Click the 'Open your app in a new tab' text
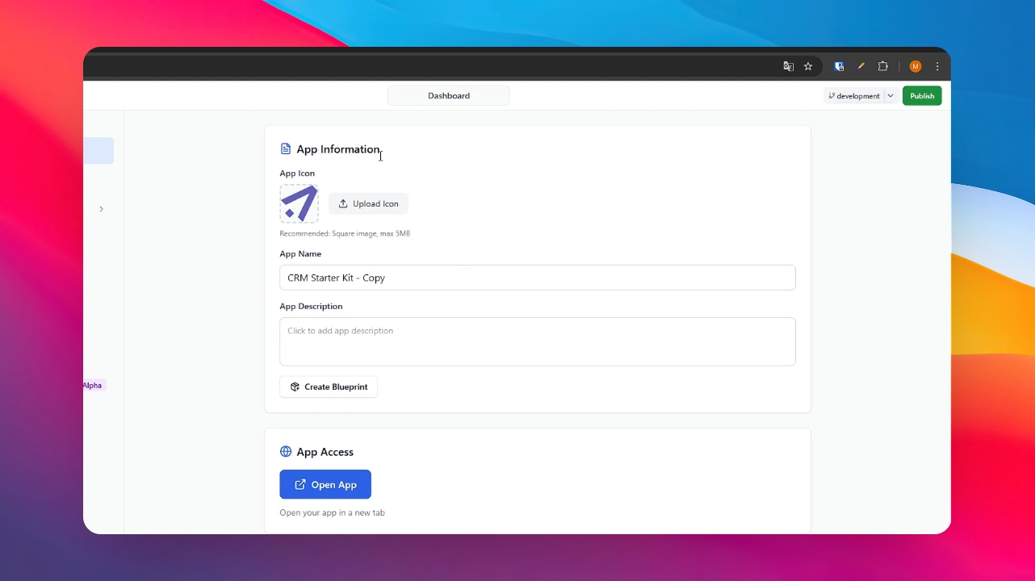 [x=333, y=513]
